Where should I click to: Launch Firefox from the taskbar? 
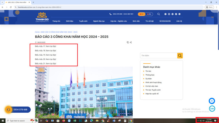(64, 121)
